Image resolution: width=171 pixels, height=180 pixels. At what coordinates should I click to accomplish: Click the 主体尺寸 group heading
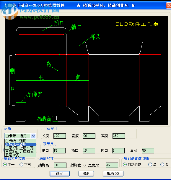point(50,129)
